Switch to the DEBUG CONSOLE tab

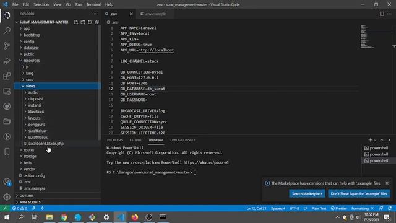(x=183, y=140)
